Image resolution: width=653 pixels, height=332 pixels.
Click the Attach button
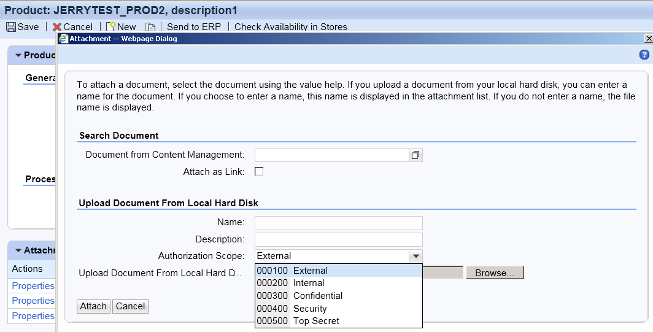pos(94,306)
